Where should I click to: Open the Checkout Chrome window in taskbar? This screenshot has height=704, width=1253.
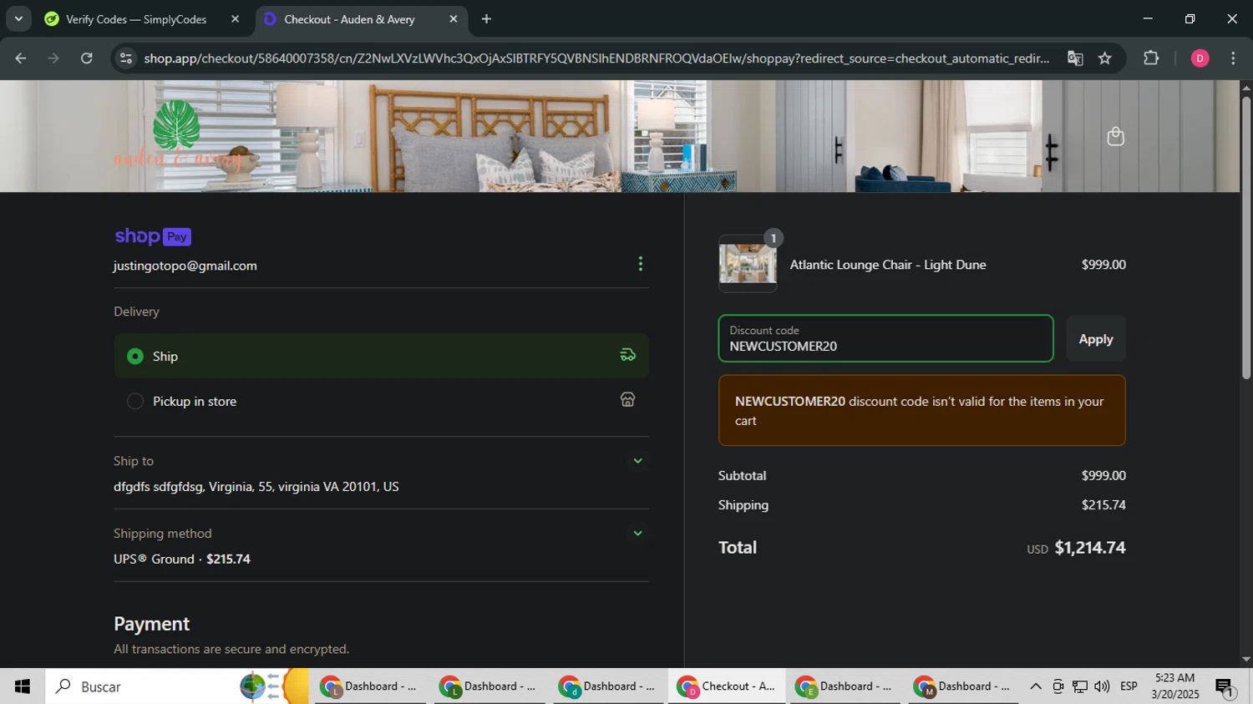pyautogui.click(x=727, y=686)
